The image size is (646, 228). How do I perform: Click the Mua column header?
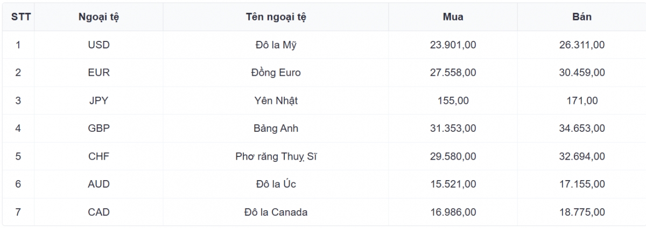pos(453,17)
